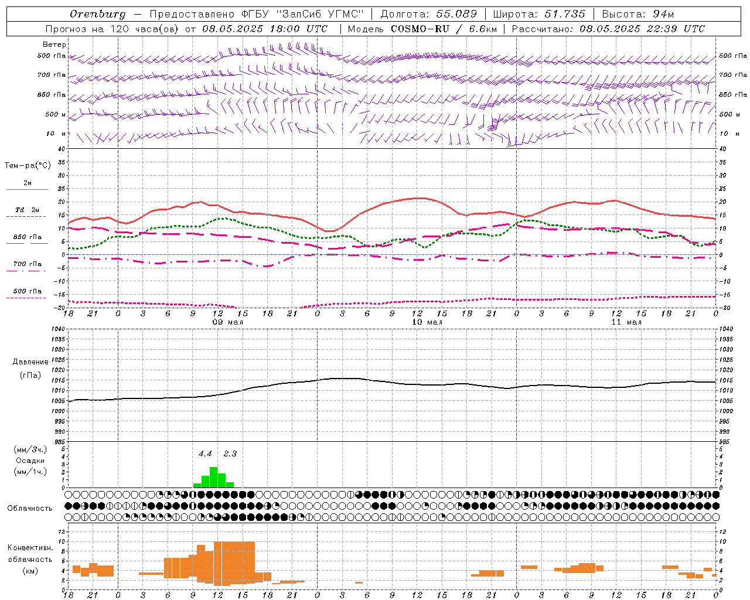Click the tallest green precipitation bar
The image size is (750, 600).
tap(214, 477)
